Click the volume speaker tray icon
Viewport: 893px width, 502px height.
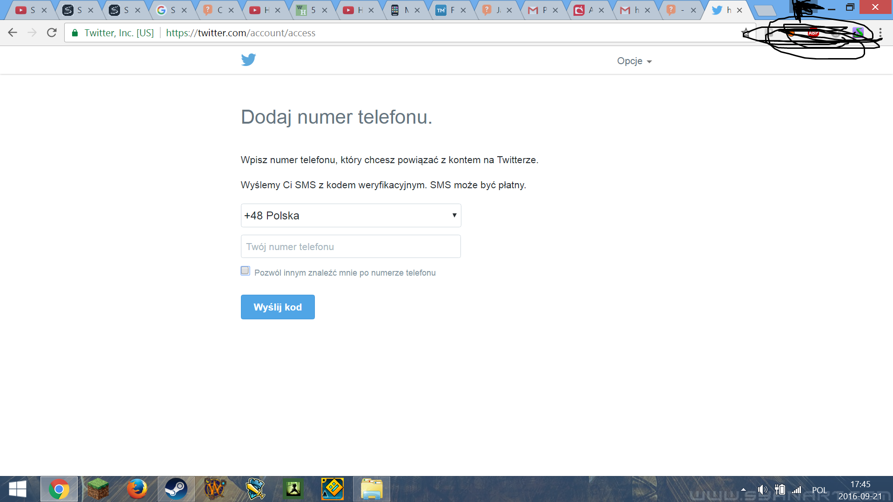click(762, 489)
